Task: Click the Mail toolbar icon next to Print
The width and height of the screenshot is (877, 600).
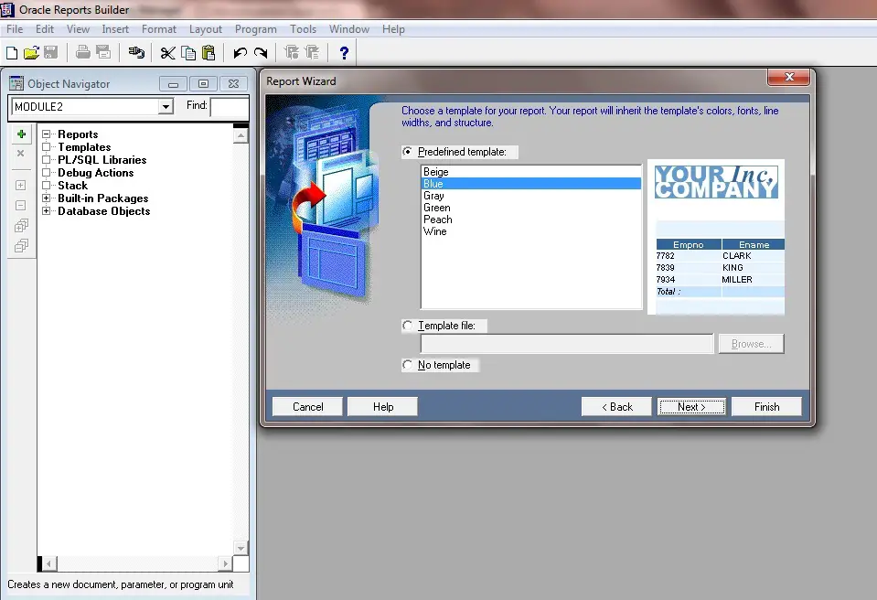Action: (x=103, y=52)
